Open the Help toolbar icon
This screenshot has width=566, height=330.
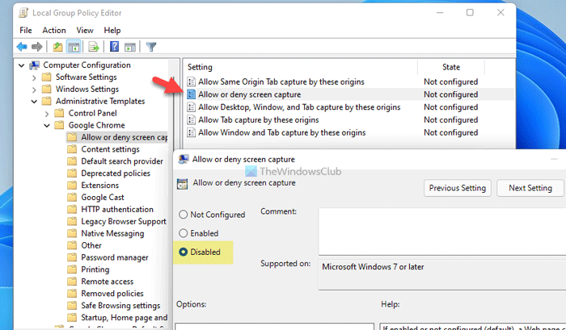(x=115, y=47)
